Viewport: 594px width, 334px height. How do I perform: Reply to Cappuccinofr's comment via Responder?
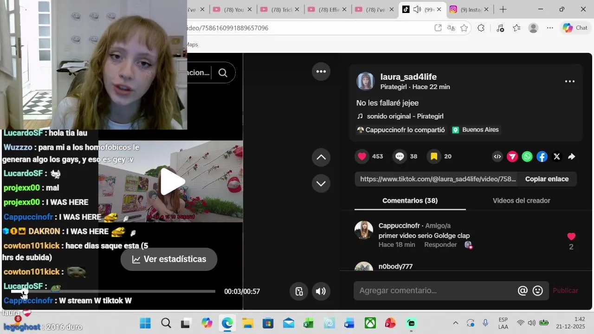[440, 245]
